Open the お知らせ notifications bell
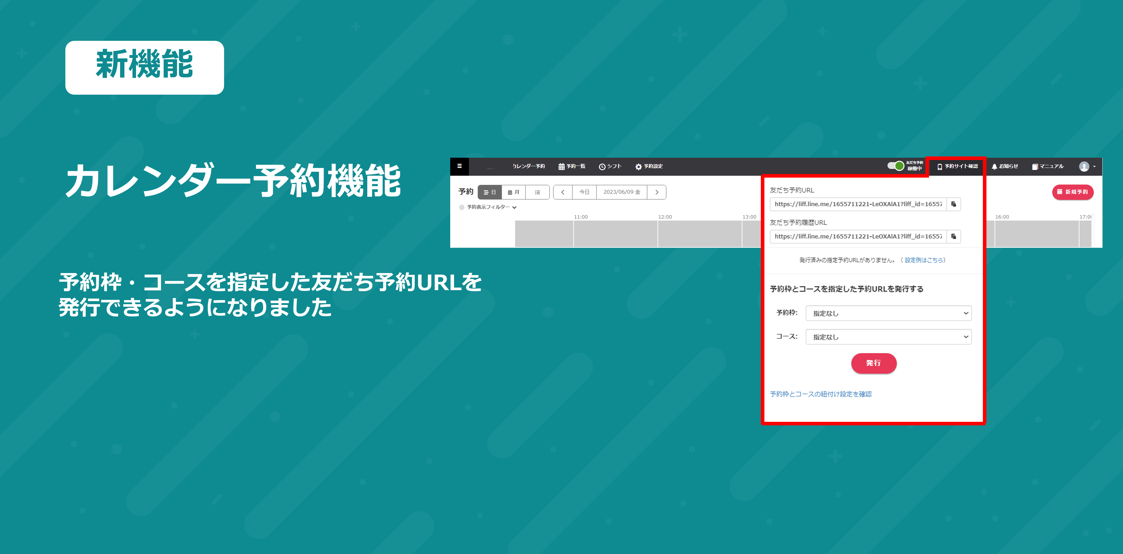The image size is (1123, 554). click(x=1004, y=166)
